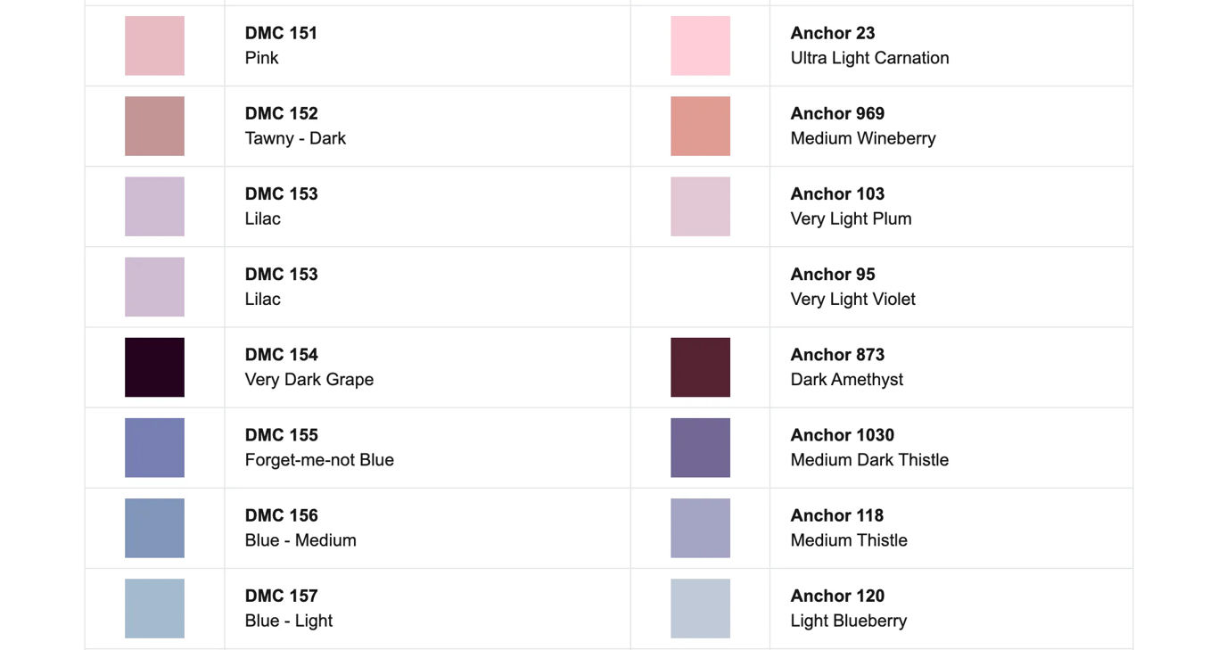Select the Anchor 23 Ultra Light Carnation swatch

tap(700, 45)
